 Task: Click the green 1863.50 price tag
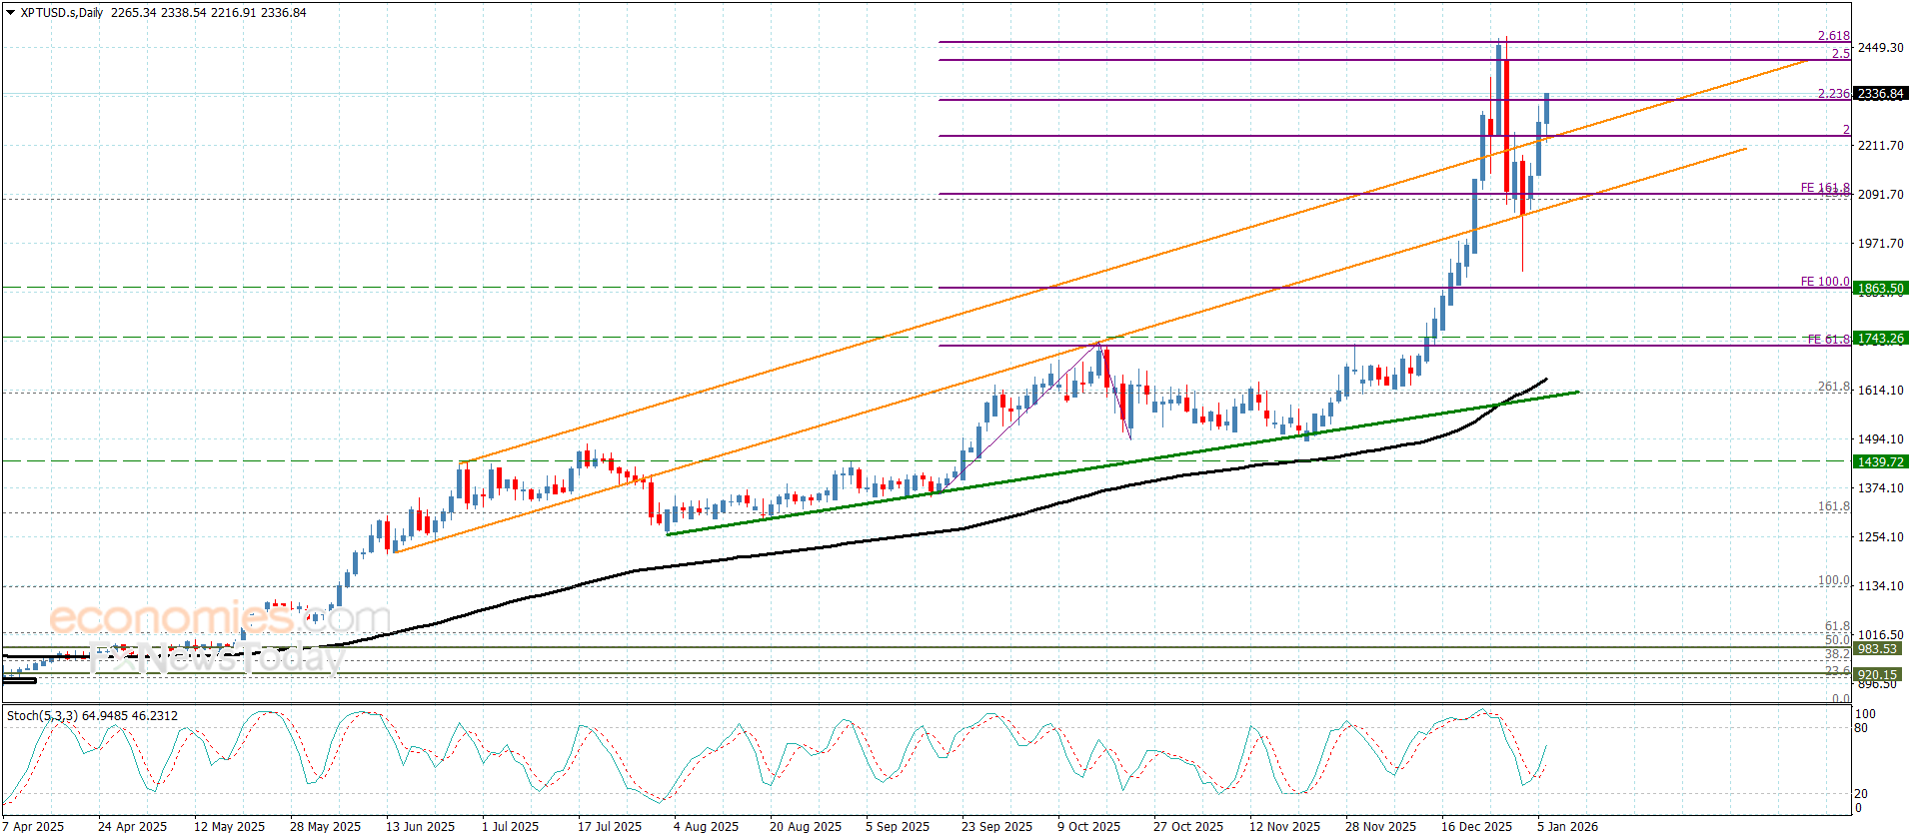1880,289
